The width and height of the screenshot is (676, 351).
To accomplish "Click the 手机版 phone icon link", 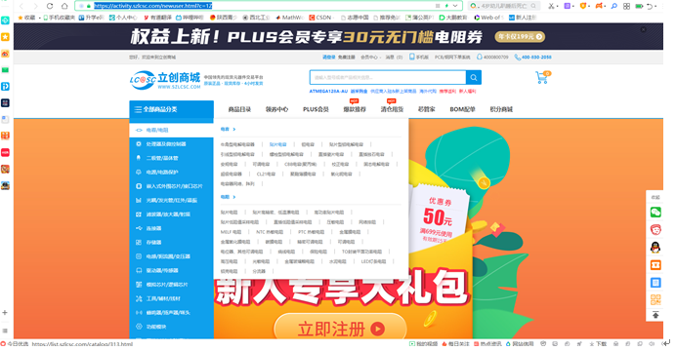I will pos(419,57).
